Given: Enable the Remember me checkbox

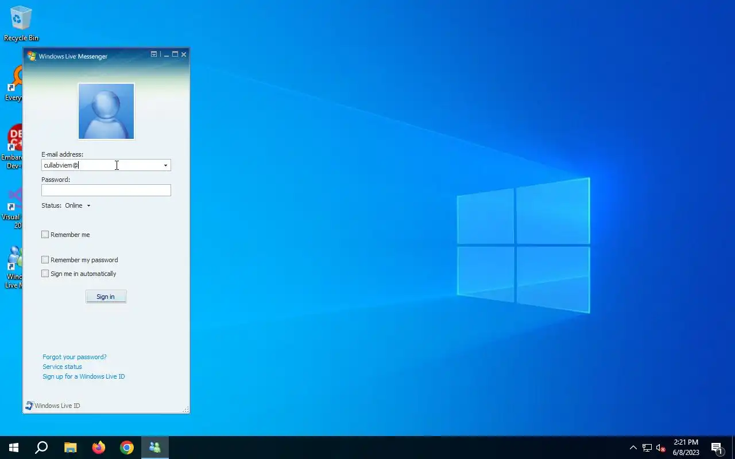Looking at the screenshot, I should pyautogui.click(x=45, y=235).
